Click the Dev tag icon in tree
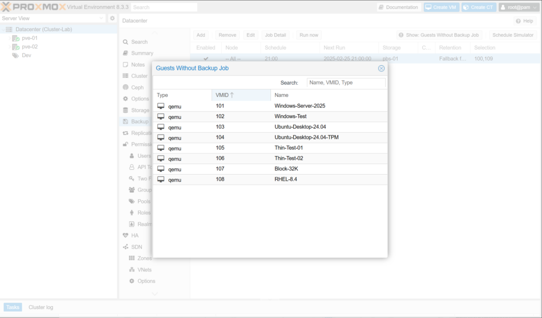This screenshot has width=542, height=318. [x=16, y=56]
